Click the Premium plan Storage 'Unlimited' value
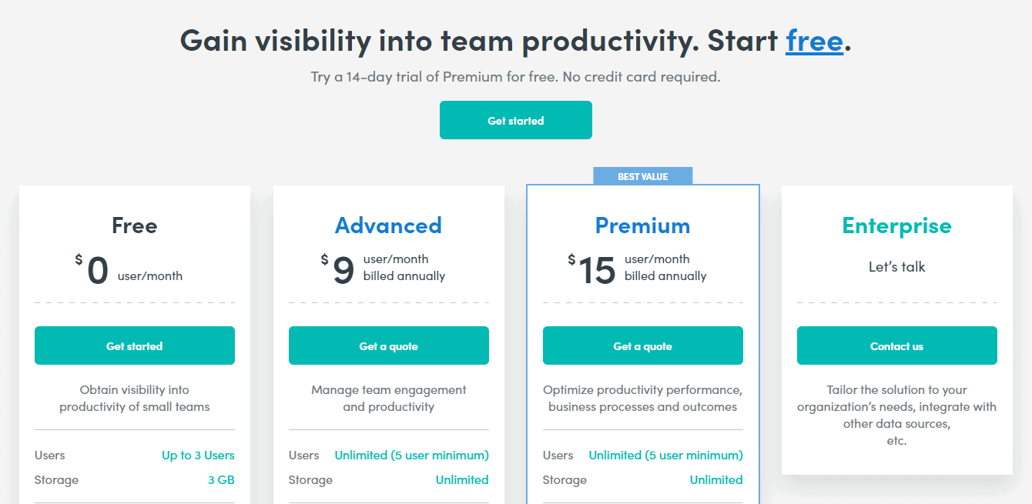Screen dimensions: 1032x504 716,480
